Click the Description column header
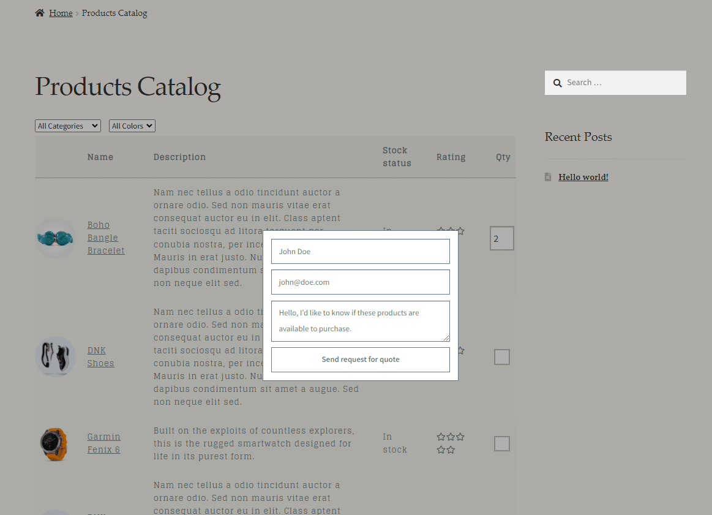Image resolution: width=712 pixels, height=515 pixels. coord(179,157)
